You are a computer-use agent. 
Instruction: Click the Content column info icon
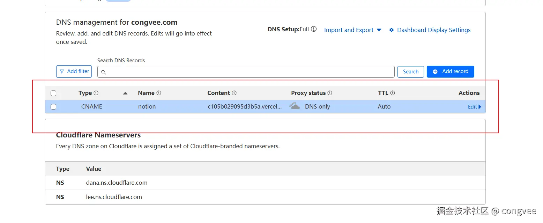(234, 93)
